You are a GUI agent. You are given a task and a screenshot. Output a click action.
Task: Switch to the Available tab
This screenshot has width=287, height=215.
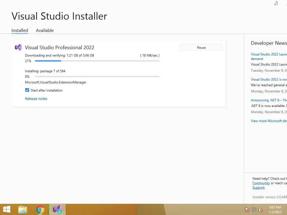pyautogui.click(x=45, y=30)
